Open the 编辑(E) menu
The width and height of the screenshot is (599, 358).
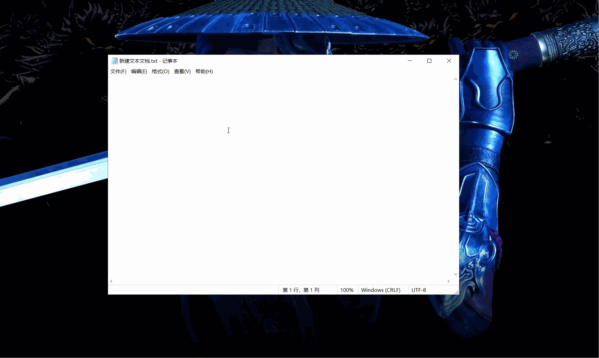139,71
